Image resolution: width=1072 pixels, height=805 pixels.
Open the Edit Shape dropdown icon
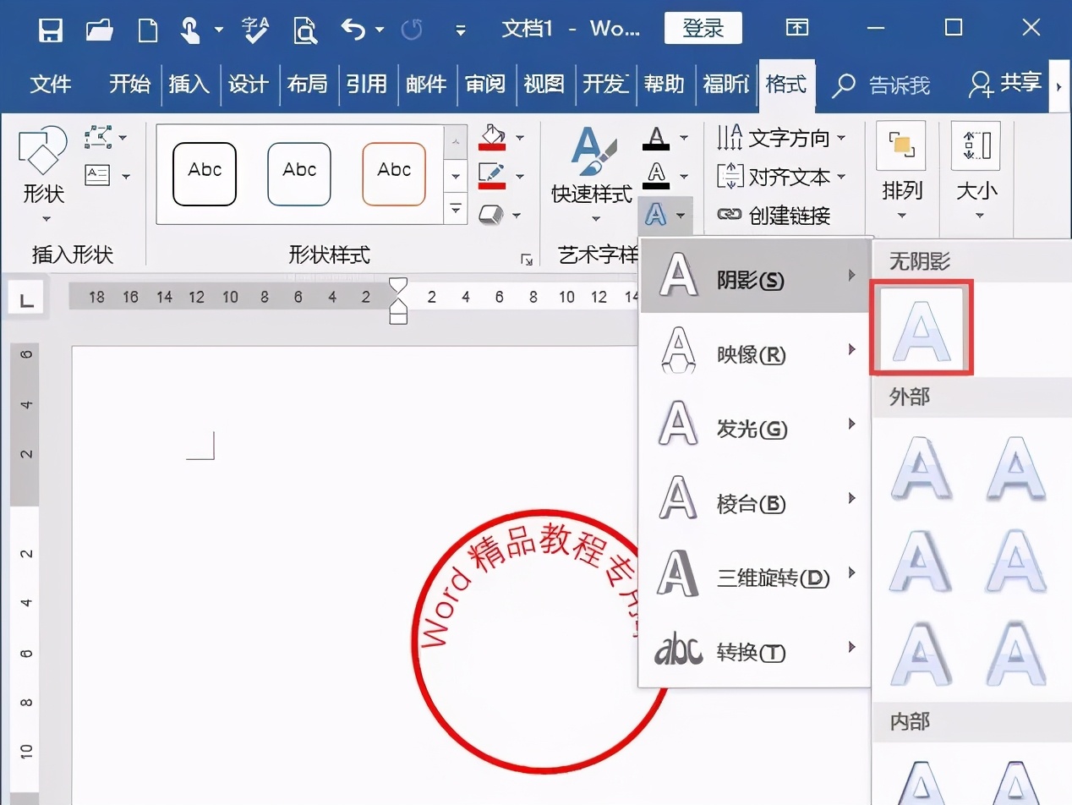tap(105, 137)
